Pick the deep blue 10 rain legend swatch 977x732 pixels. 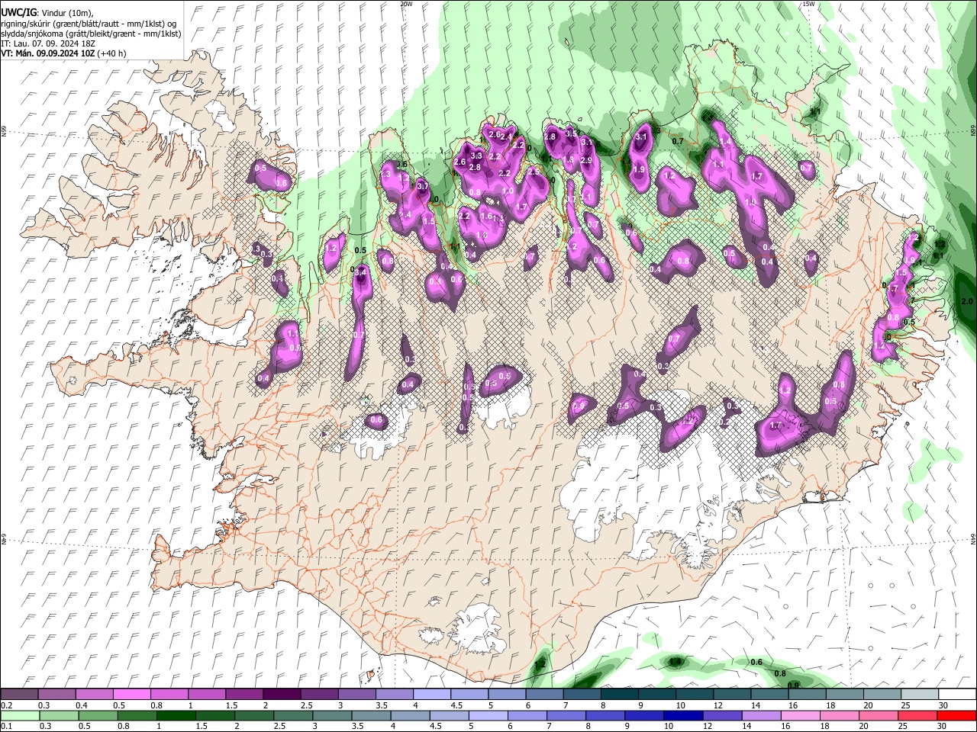click(x=682, y=715)
